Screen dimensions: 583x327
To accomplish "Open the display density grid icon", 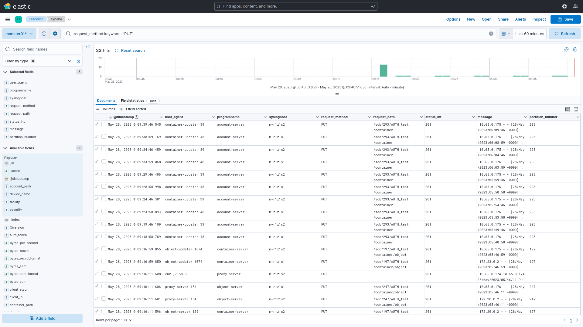I will coord(567,109).
